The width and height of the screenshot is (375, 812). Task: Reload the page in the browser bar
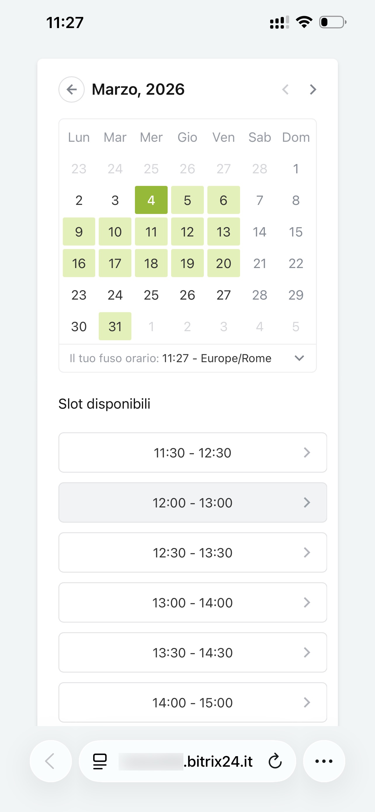pos(275,761)
